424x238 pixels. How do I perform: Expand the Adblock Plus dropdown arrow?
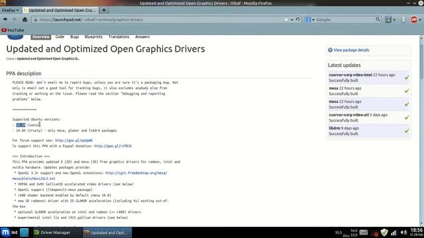[x=420, y=20]
